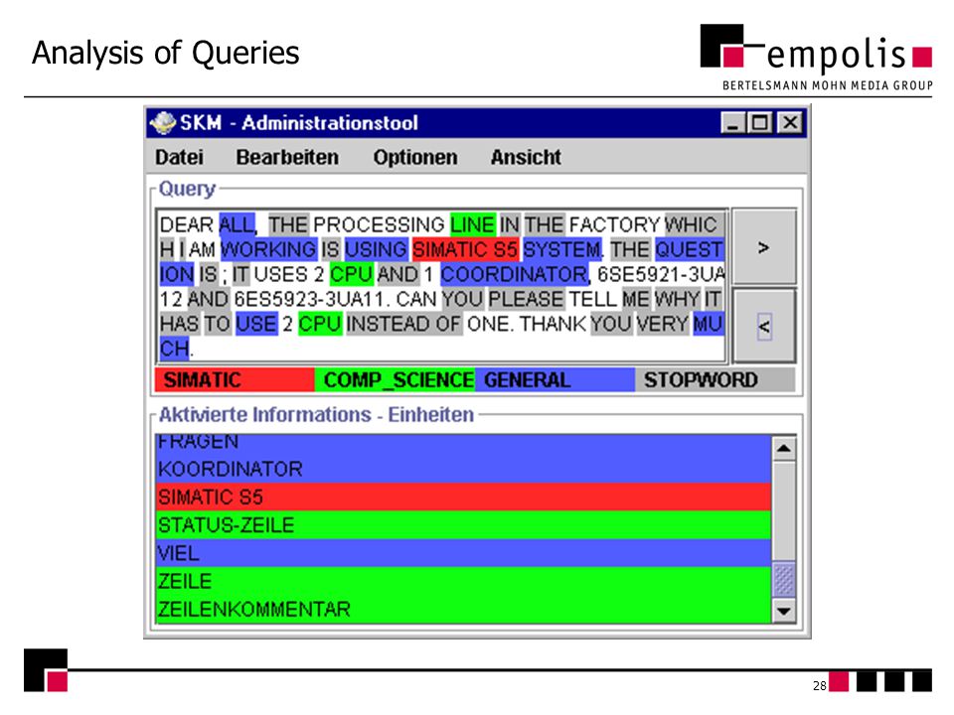The image size is (954, 715).
Task: Select the ZEILE list row
Action: (x=464, y=581)
